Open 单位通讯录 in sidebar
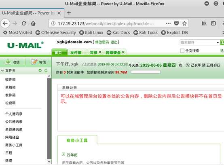 (x=14, y=129)
